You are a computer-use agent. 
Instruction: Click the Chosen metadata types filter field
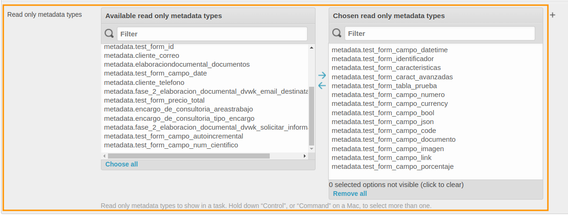click(439, 34)
